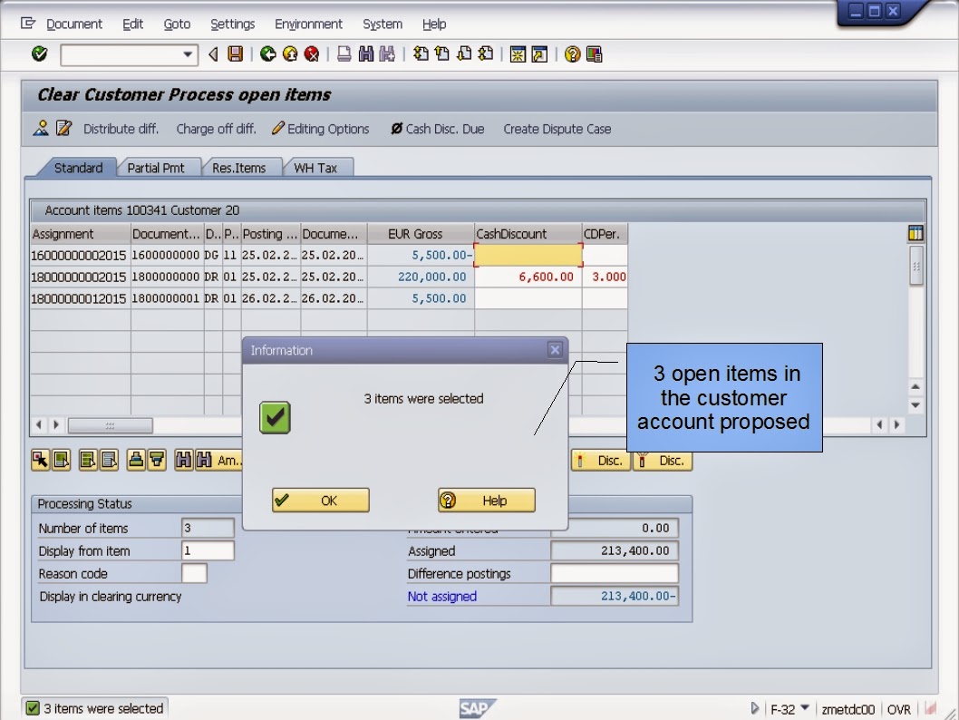This screenshot has height=720, width=959.
Task: Click the Number of items field
Action: click(208, 528)
